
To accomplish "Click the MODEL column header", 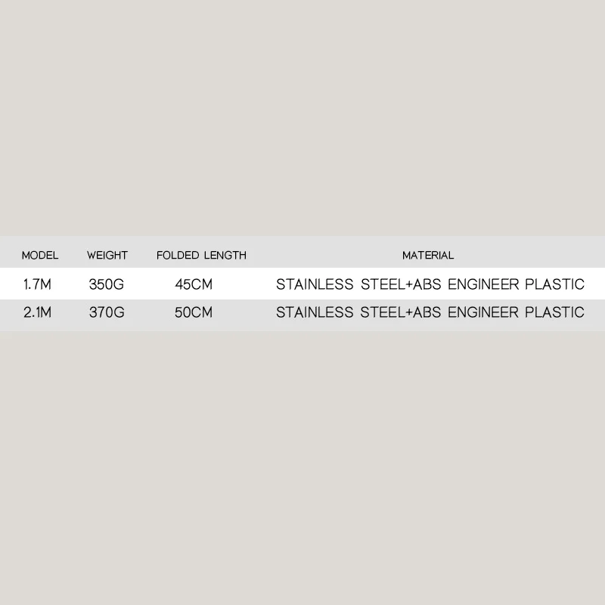I will (40, 255).
